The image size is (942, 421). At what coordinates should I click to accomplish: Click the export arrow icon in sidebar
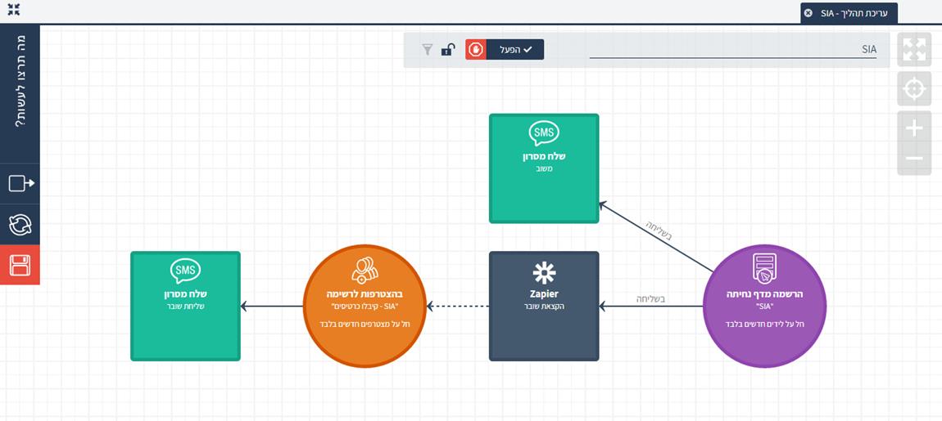pos(21,183)
